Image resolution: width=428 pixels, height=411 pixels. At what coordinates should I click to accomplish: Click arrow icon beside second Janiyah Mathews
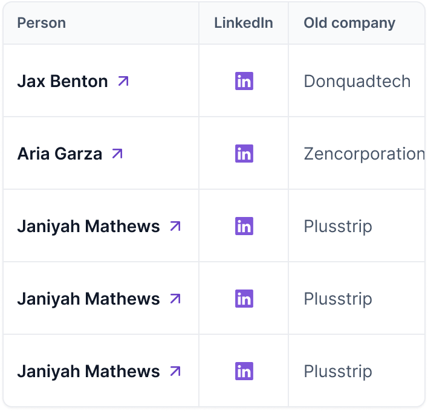(x=175, y=299)
